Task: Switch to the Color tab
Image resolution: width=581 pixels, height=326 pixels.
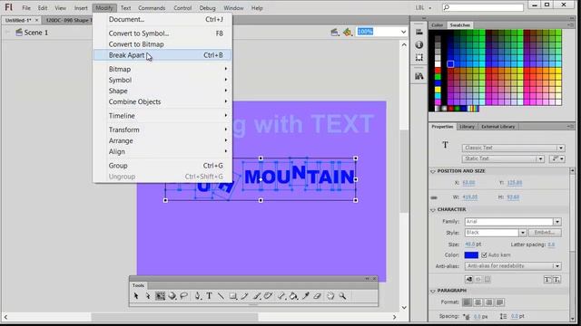Action: click(x=438, y=25)
